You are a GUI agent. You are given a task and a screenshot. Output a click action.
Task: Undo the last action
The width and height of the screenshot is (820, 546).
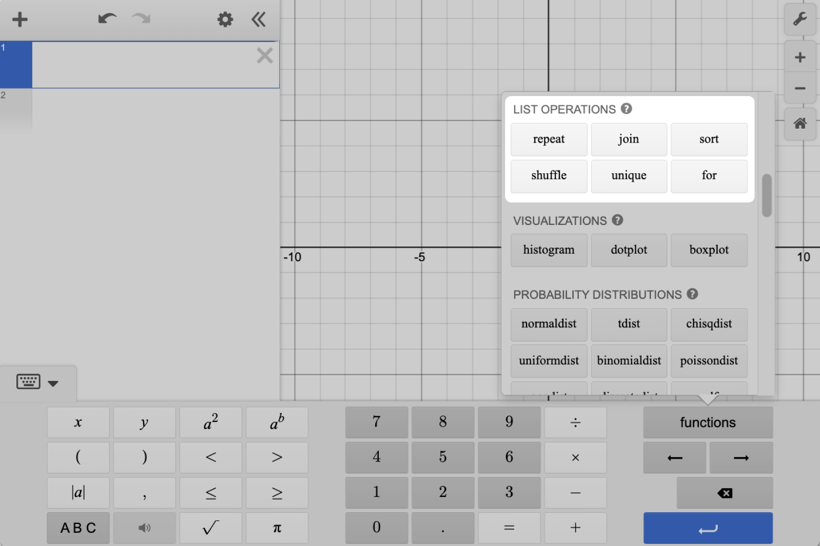(x=107, y=19)
